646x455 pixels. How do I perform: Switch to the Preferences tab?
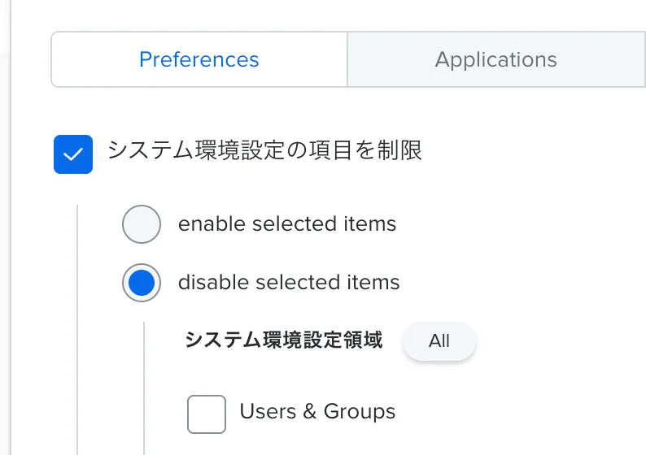click(x=199, y=59)
